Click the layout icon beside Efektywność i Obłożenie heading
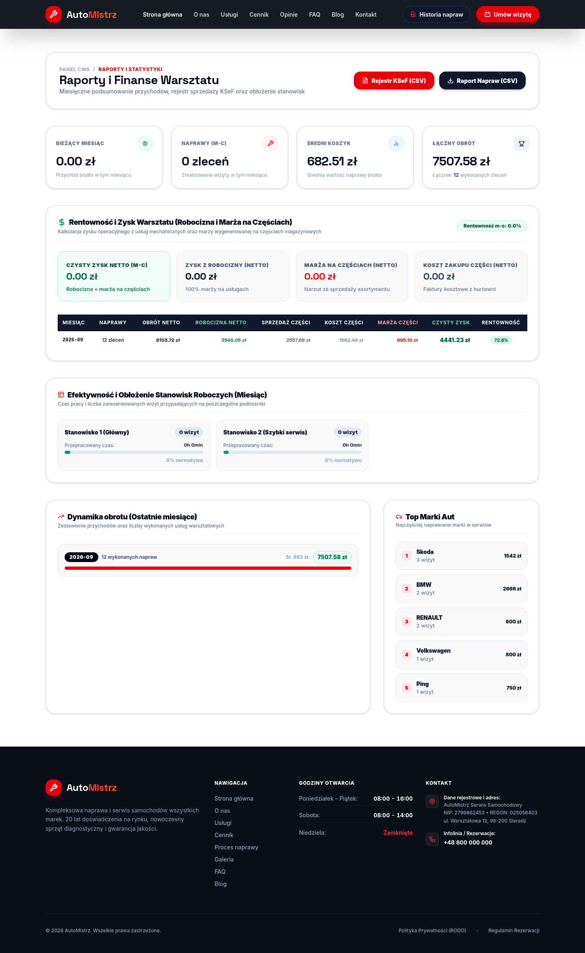Screen dimensions: 585x953 (x=61, y=395)
